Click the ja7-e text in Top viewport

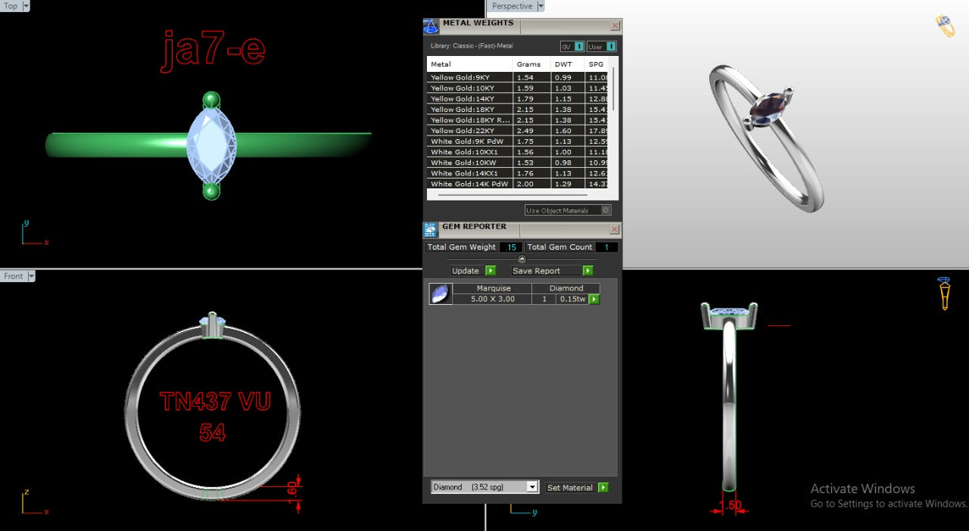[213, 51]
